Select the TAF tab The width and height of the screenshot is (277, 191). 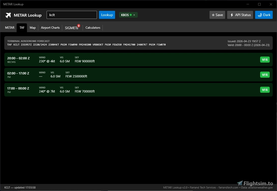tap(22, 28)
